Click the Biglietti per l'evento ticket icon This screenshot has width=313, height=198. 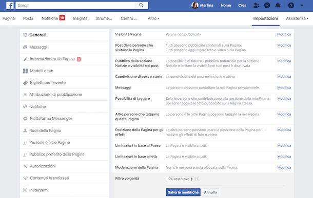(25, 83)
